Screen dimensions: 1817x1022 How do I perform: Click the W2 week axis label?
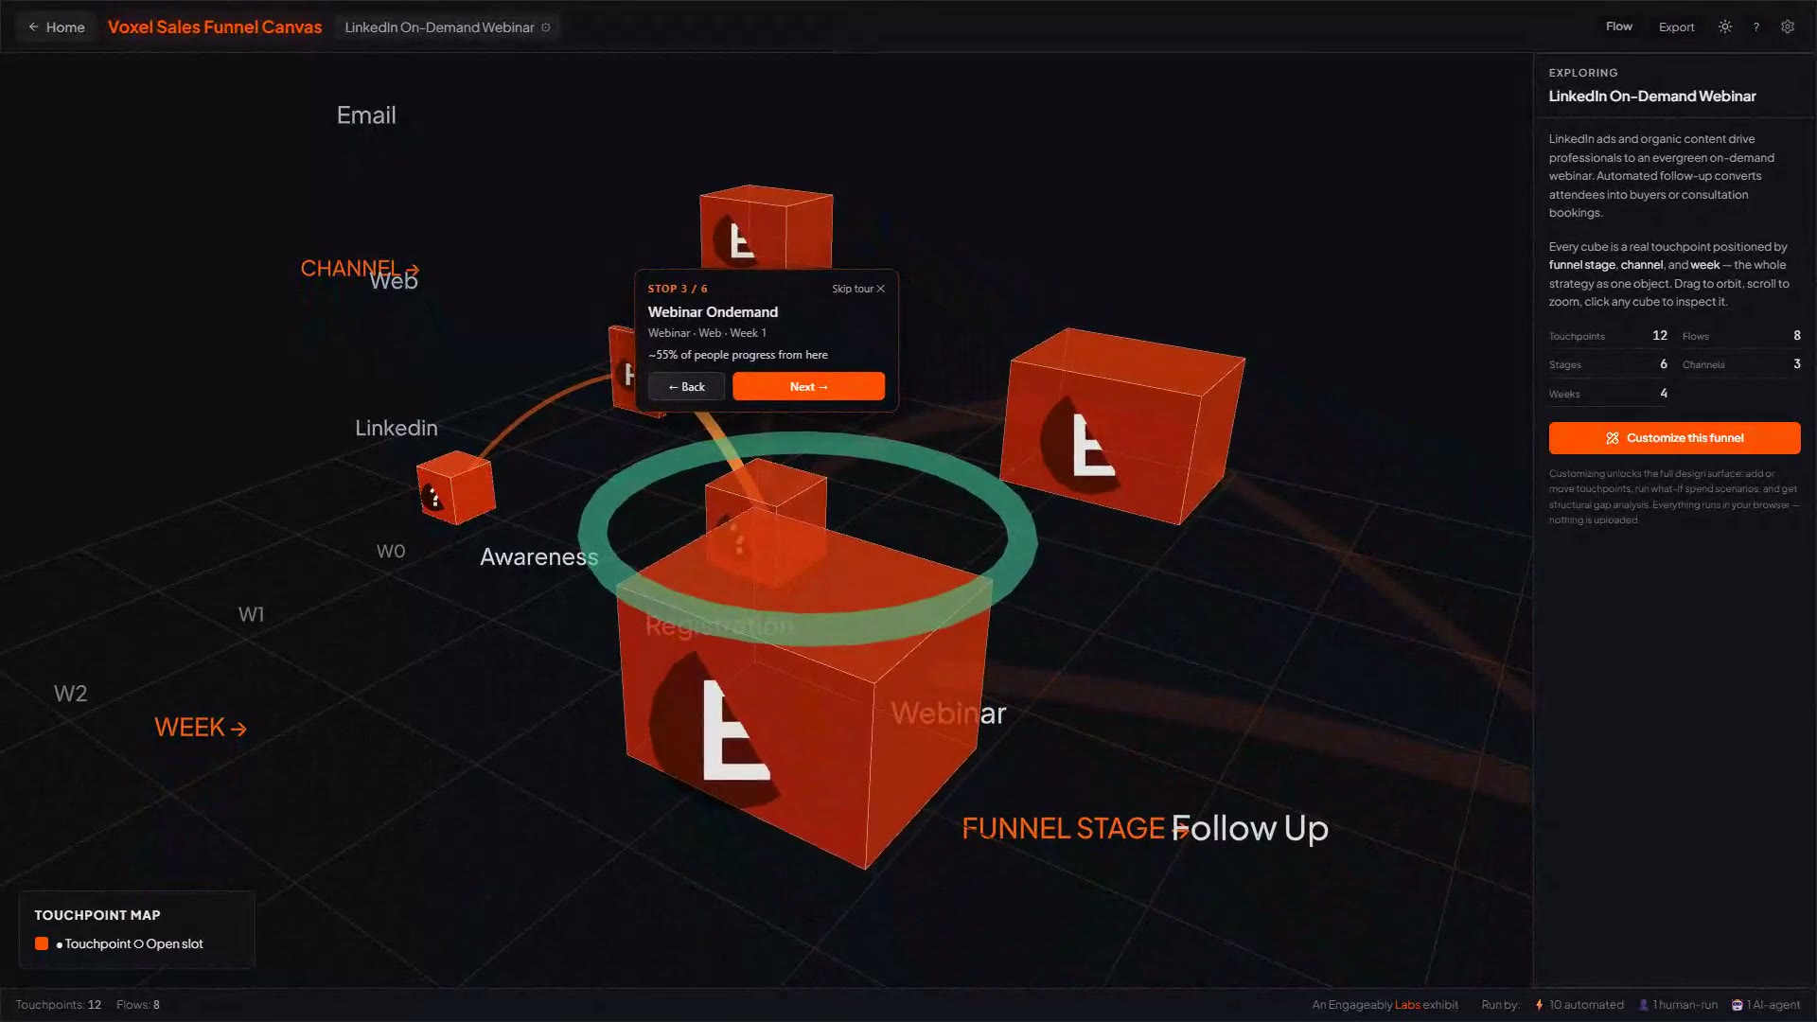70,694
